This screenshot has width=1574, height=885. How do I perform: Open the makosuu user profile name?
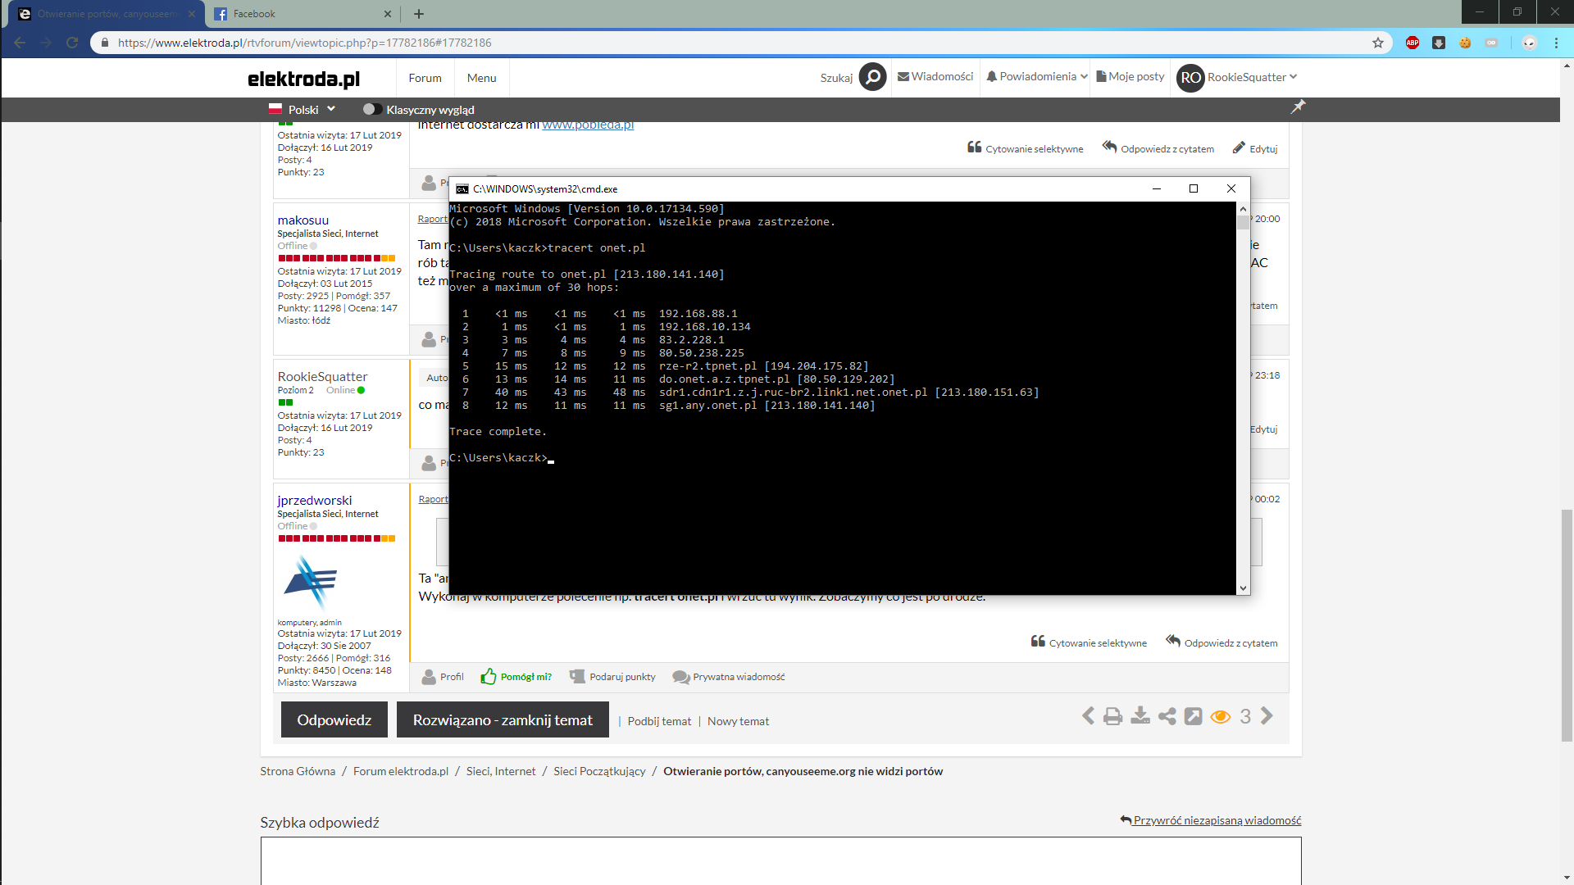(x=303, y=220)
